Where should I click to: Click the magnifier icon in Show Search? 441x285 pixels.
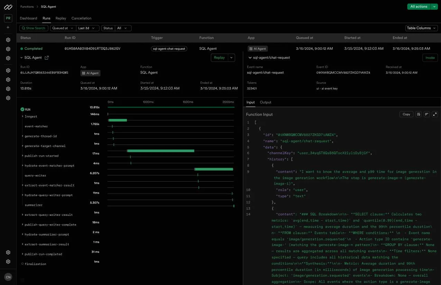click(23, 28)
